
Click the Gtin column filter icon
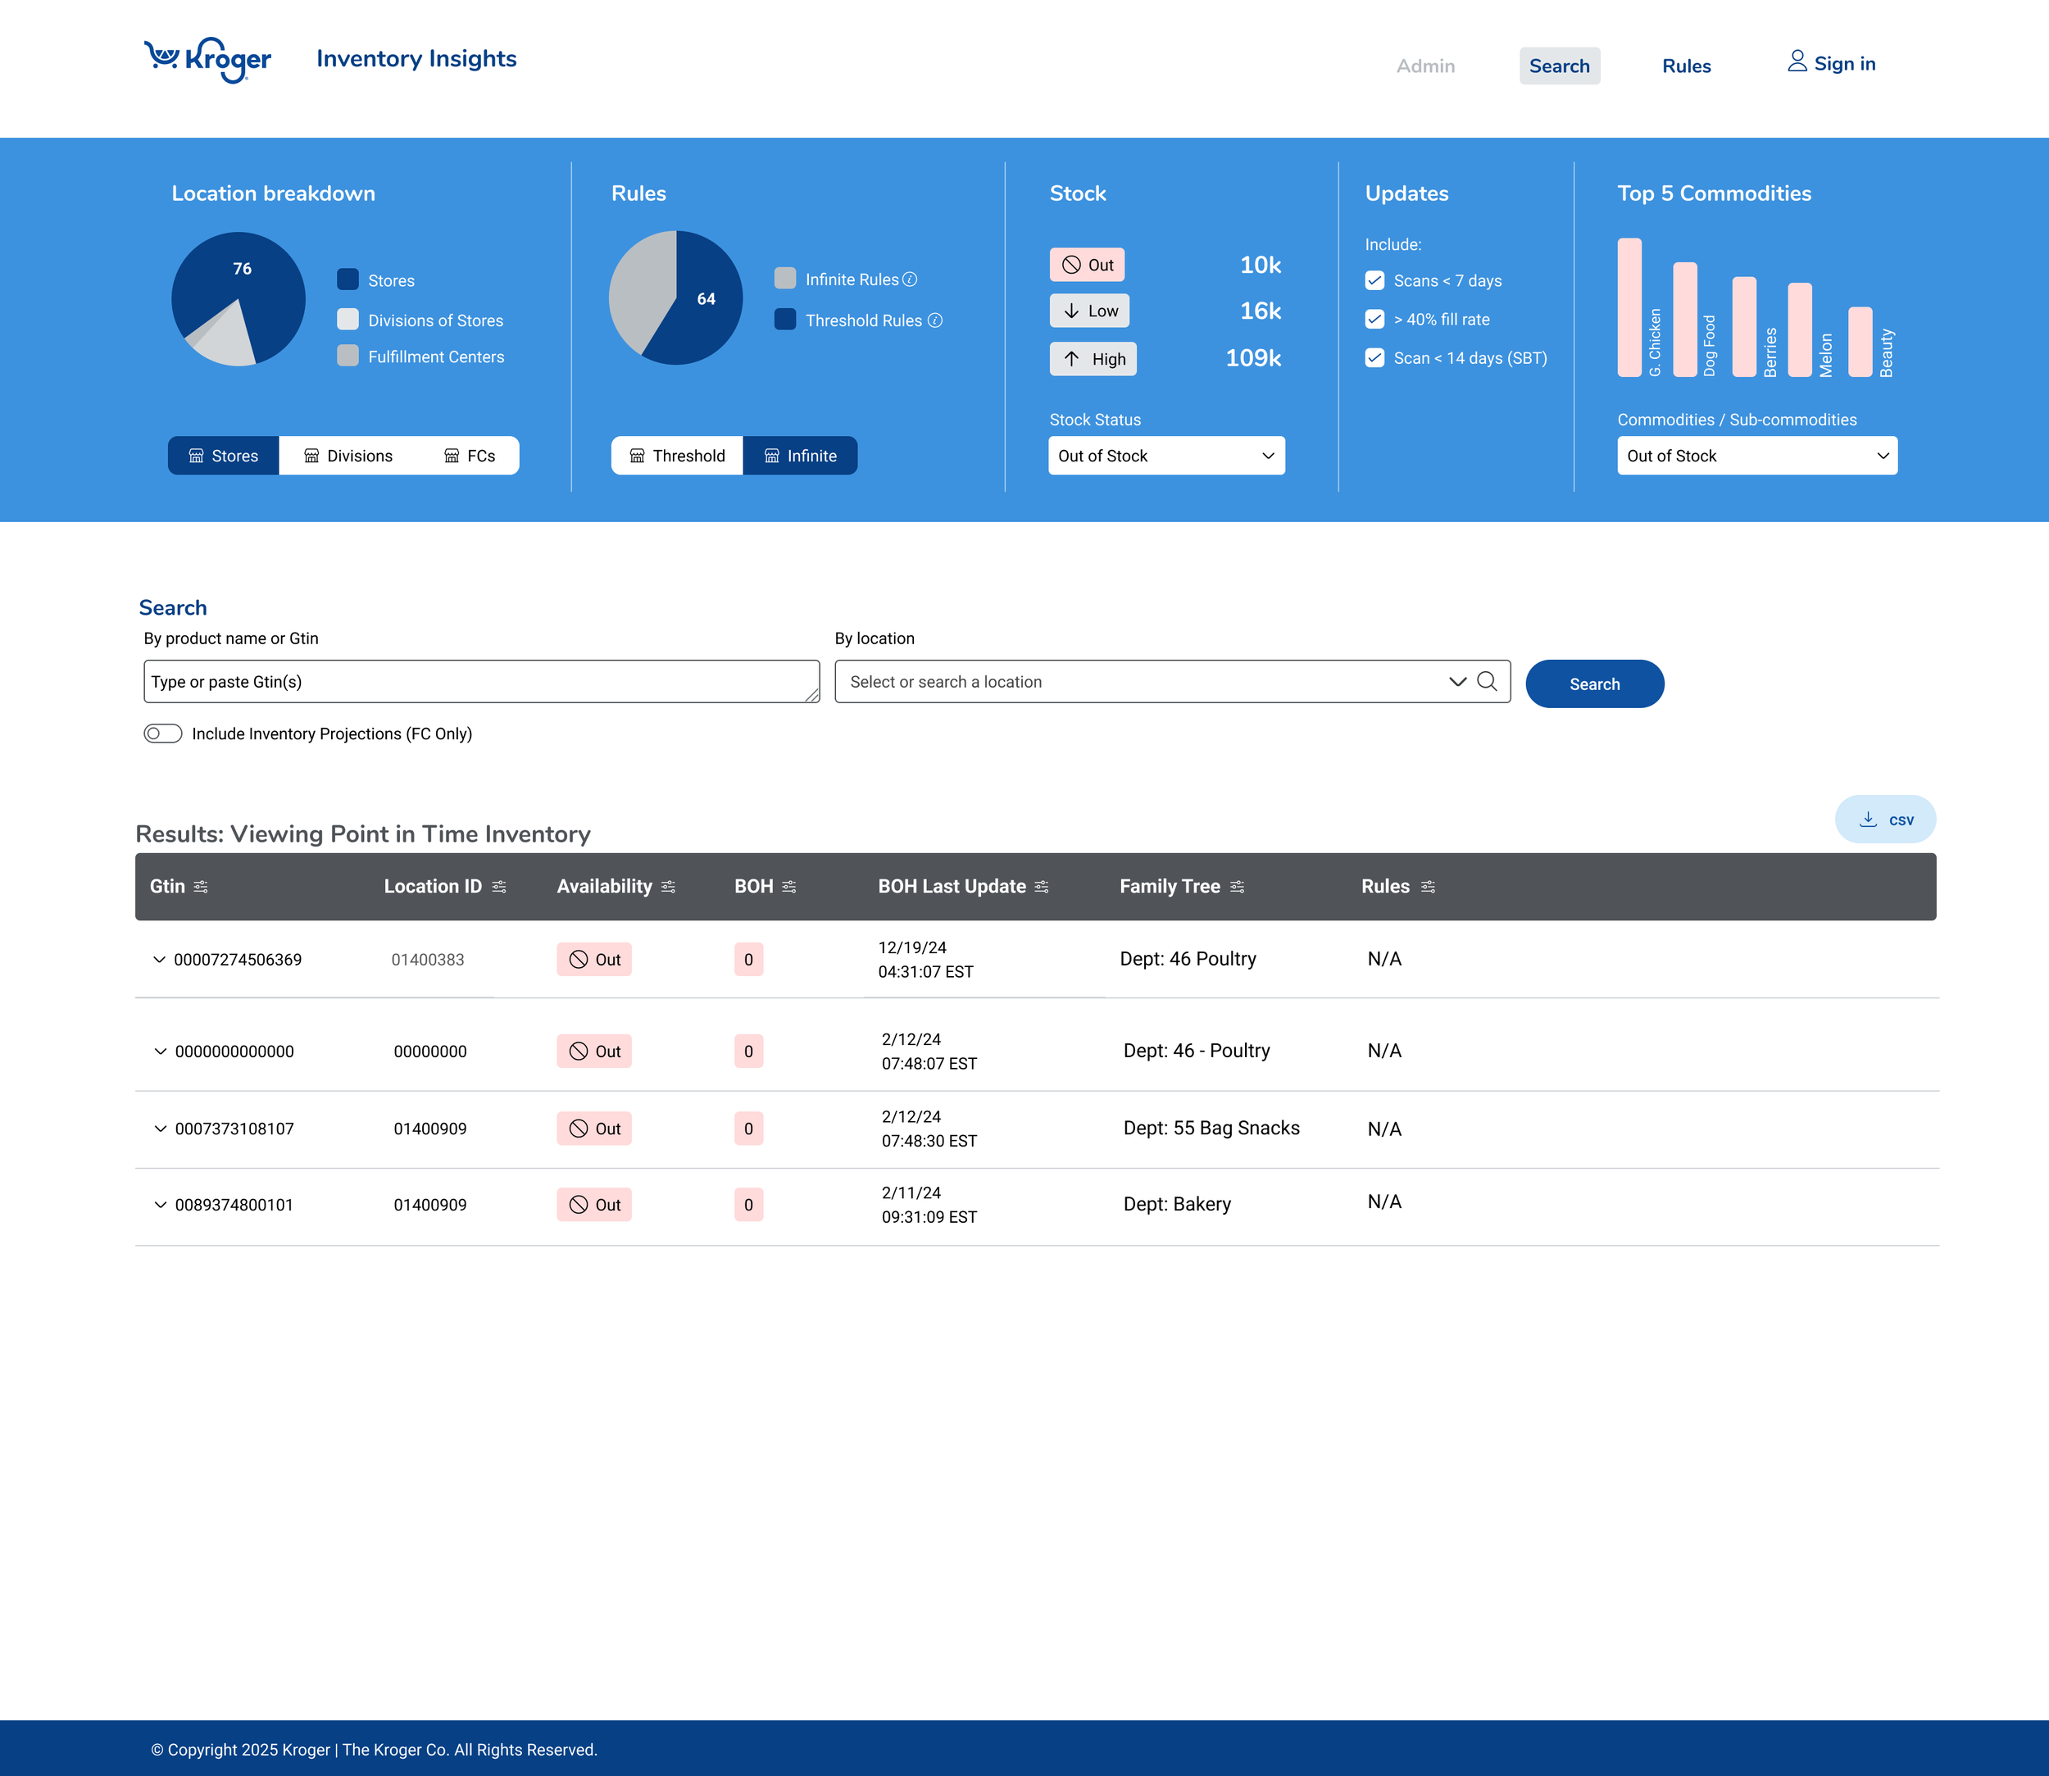click(202, 887)
